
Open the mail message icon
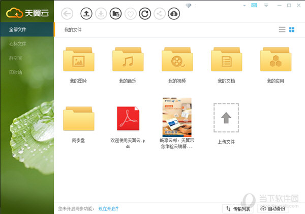coord(254,5)
